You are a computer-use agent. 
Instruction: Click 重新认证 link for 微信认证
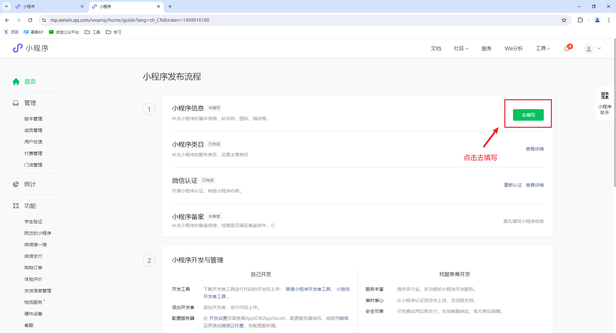pos(513,185)
